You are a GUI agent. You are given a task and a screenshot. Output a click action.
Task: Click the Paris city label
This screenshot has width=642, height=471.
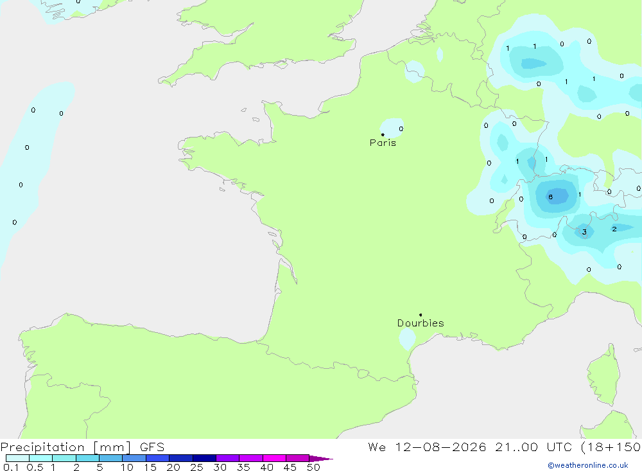(x=383, y=143)
